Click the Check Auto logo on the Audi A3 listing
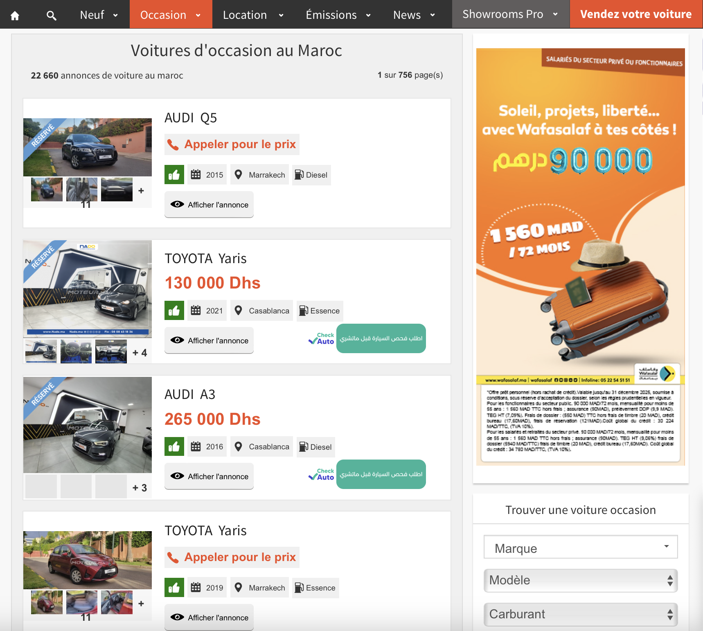 (x=321, y=474)
